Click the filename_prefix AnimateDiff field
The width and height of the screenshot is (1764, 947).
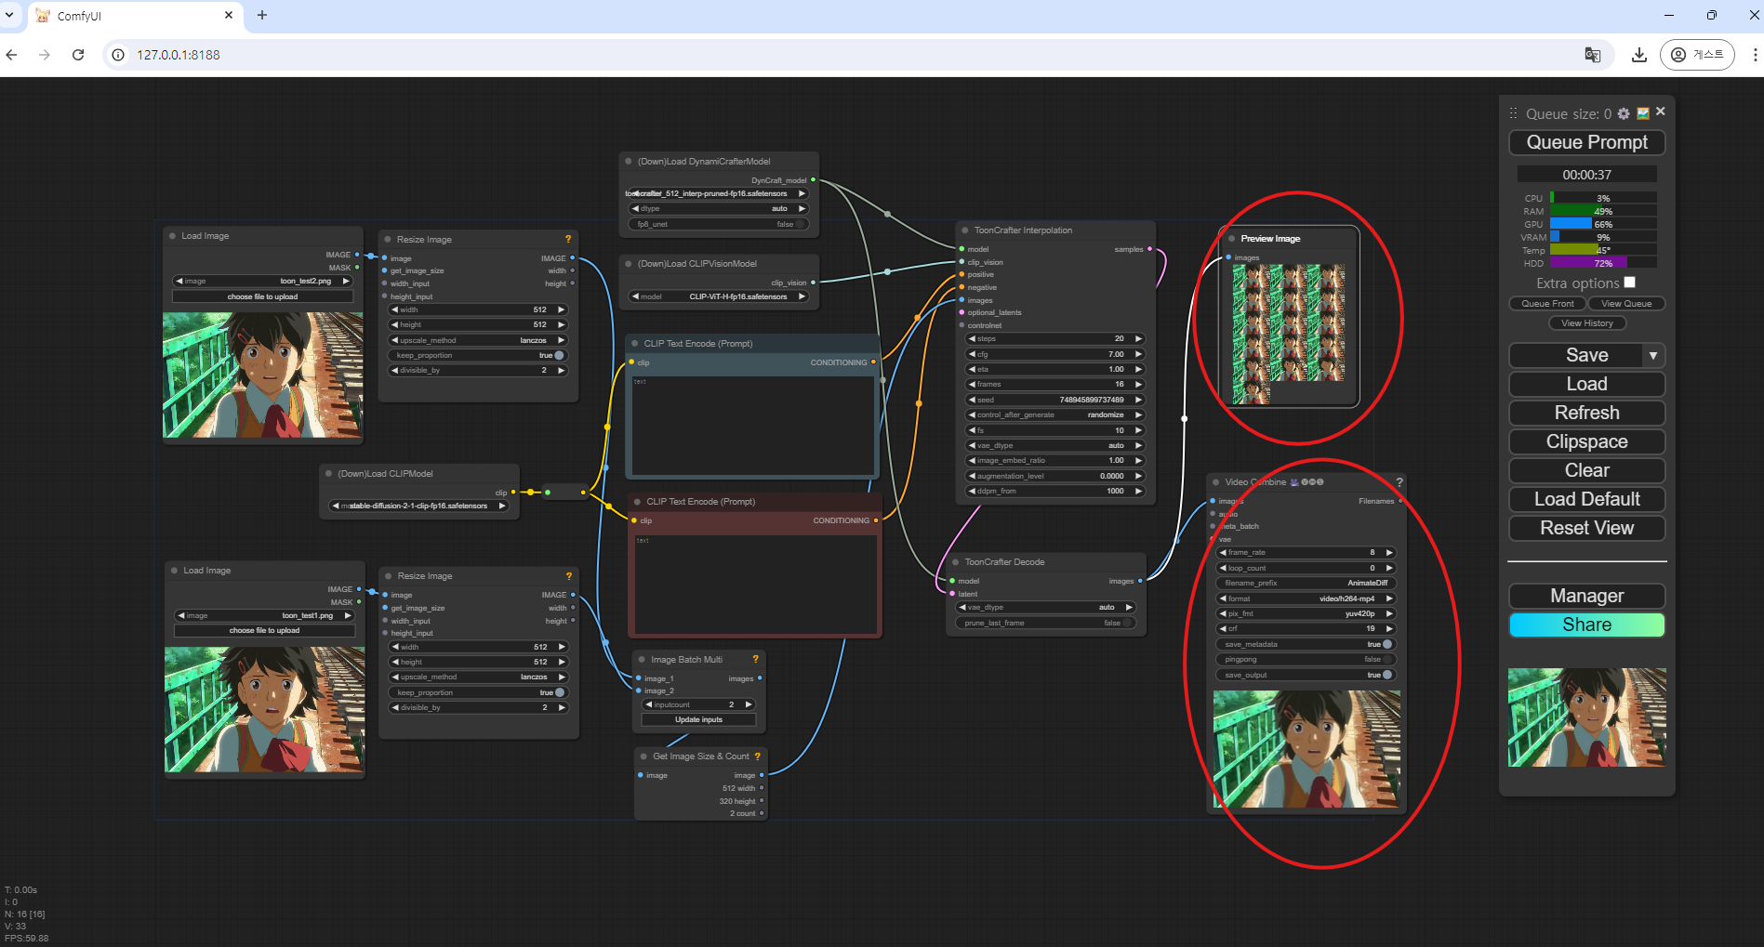[x=1306, y=583]
